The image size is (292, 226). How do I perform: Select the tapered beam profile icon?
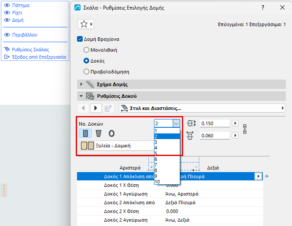pyautogui.click(x=98, y=133)
